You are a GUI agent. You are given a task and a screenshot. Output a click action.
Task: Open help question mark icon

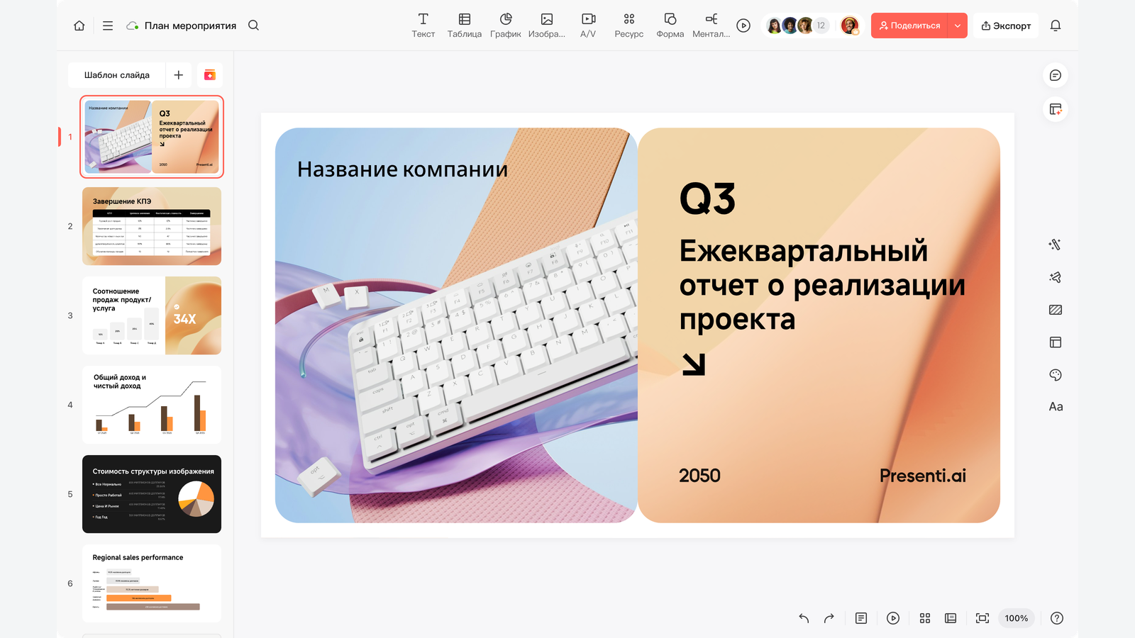(x=1057, y=618)
